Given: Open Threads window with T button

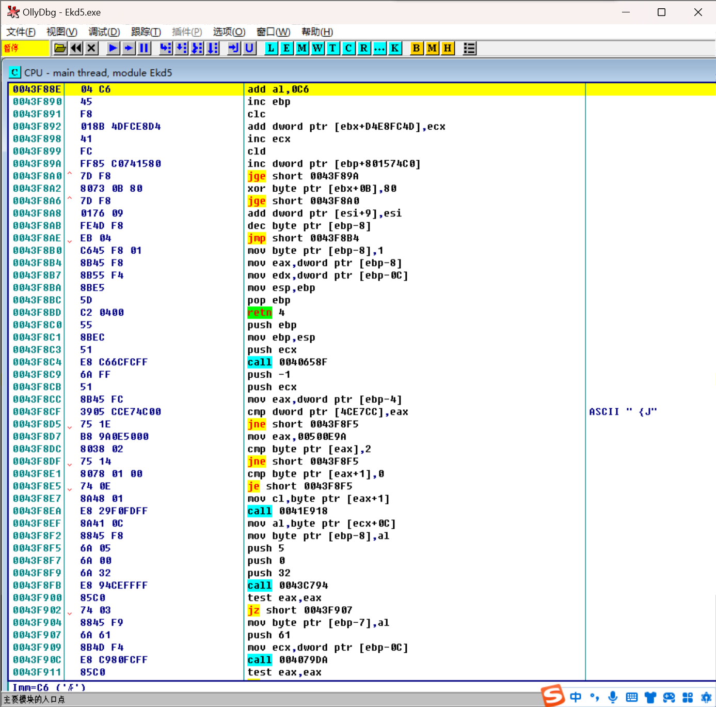Looking at the screenshot, I should [333, 49].
